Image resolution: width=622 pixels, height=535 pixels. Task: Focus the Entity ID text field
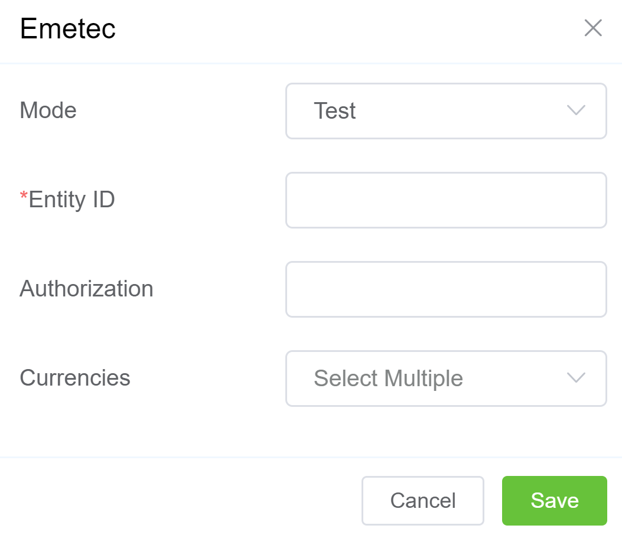tap(445, 200)
